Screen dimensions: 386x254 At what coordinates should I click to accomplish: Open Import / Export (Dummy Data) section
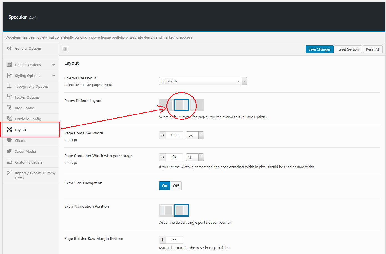pyautogui.click(x=31, y=175)
